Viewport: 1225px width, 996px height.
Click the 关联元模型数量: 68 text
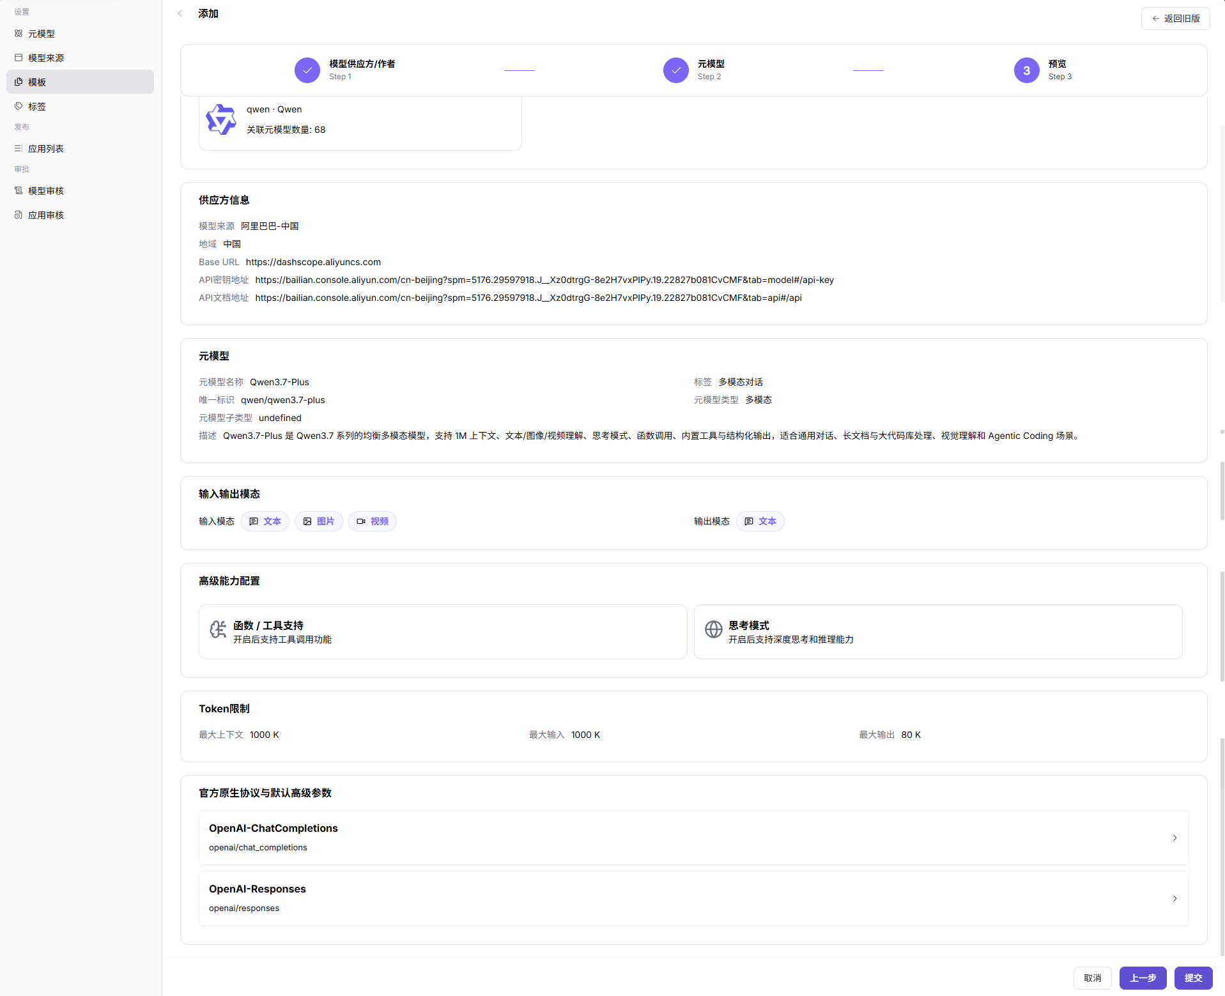click(286, 130)
